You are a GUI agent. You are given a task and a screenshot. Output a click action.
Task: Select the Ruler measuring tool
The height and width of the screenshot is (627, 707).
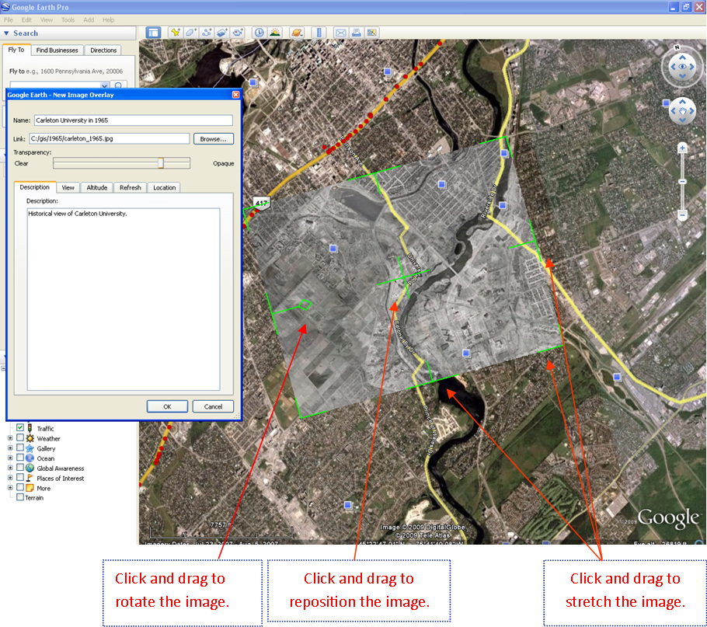click(x=319, y=32)
